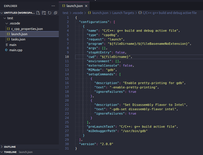This screenshot has width=203, height=155.
Task: Open the Explorer more actions ellipsis
Action: pos(53,6)
